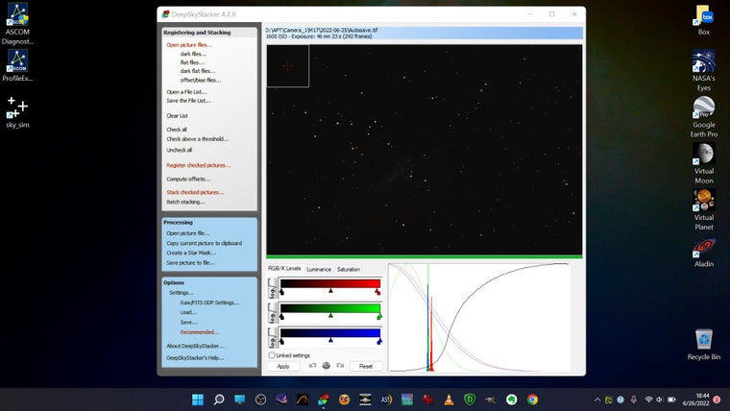Click the red channel midpoint slider marker
Viewport: 730px width, 411px height.
click(330, 290)
